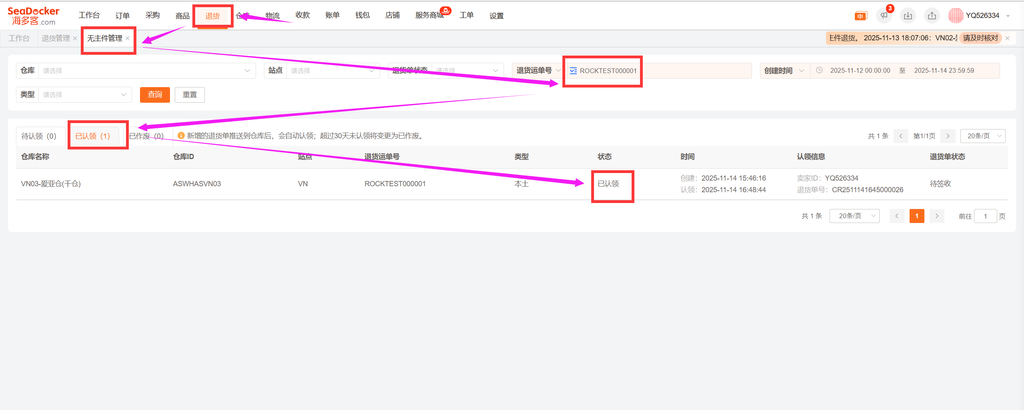Click the upload/export icon in header
The height and width of the screenshot is (410, 1024).
click(932, 16)
